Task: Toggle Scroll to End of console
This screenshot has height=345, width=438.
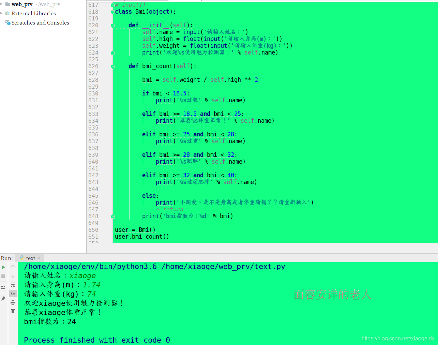Action: click(x=13, y=293)
